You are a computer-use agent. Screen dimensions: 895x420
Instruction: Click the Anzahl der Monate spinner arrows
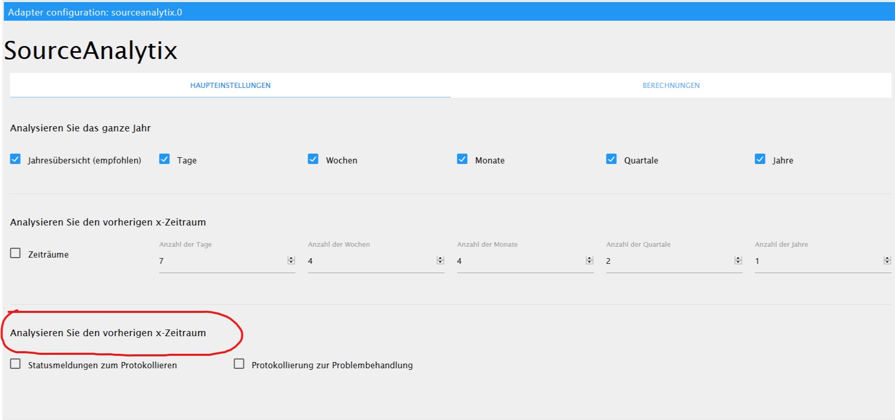coord(589,261)
